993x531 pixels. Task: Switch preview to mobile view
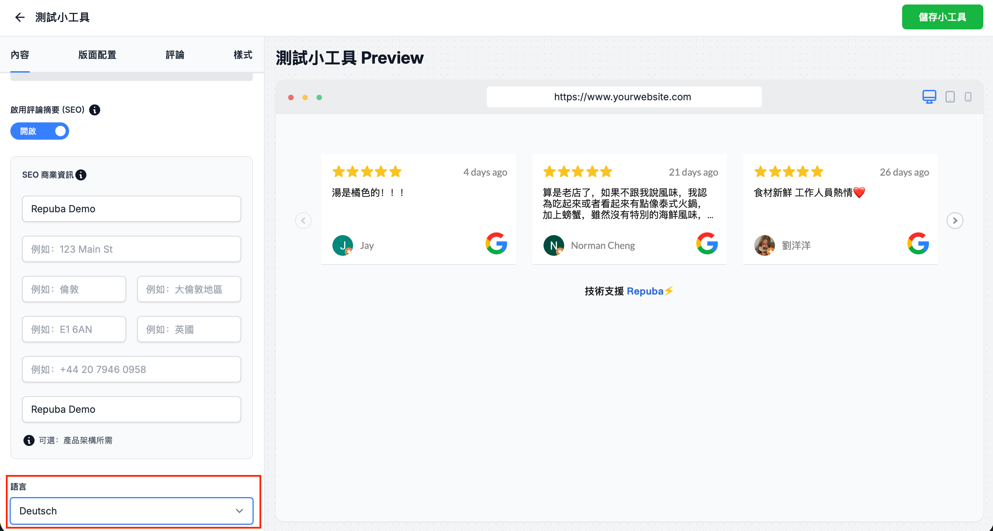(x=968, y=97)
